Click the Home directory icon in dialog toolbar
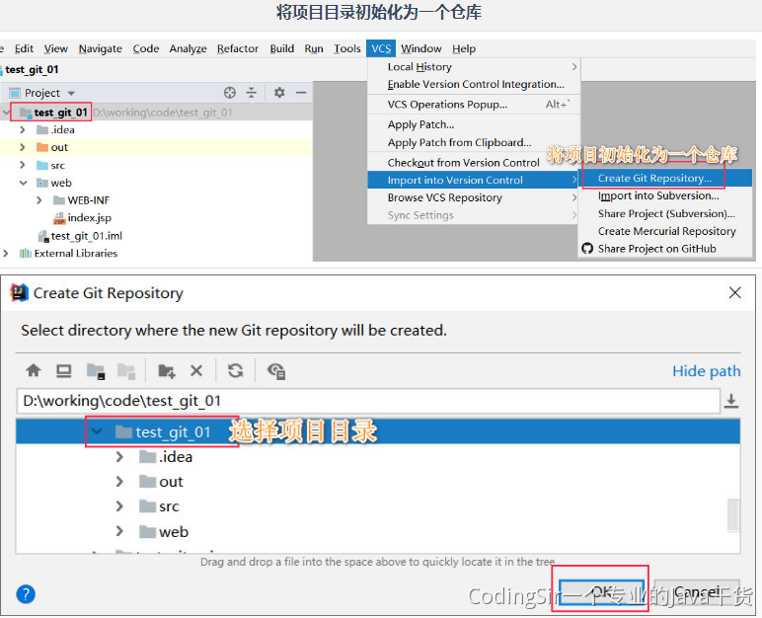 coord(33,371)
